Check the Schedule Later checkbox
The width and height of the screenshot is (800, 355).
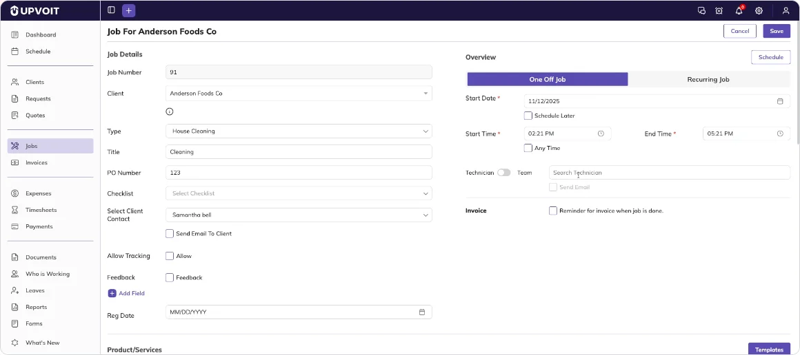[x=528, y=116]
